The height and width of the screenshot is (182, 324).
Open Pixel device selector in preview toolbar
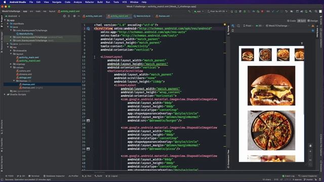tap(248, 26)
